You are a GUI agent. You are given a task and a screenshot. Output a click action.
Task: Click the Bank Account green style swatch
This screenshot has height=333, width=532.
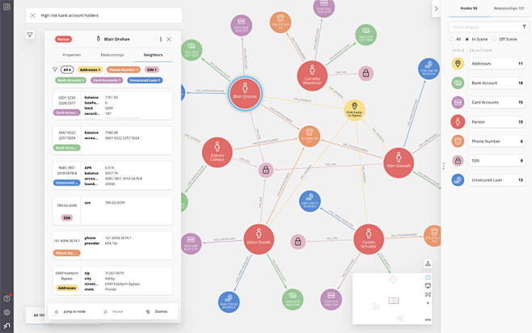pyautogui.click(x=458, y=82)
